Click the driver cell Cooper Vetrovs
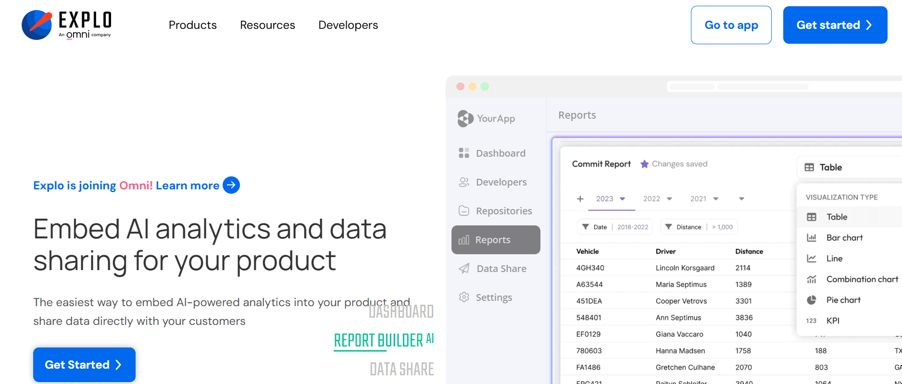The image size is (902, 384). coord(681,301)
